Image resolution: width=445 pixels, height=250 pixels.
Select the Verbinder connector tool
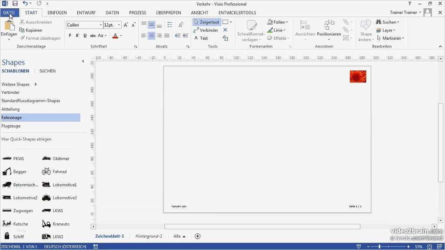[206, 30]
